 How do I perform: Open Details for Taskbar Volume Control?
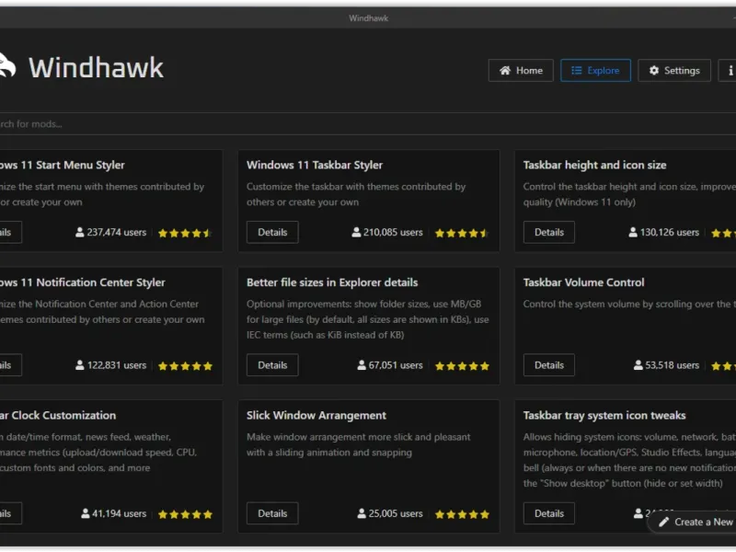548,365
